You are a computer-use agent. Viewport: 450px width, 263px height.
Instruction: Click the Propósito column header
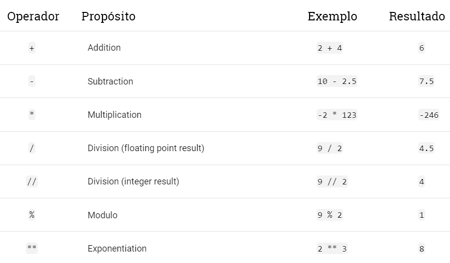pyautogui.click(x=108, y=16)
